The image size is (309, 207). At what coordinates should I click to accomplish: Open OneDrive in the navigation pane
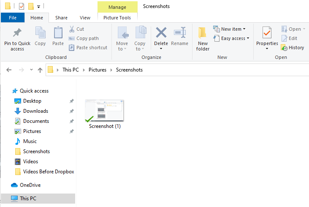pos(30,185)
